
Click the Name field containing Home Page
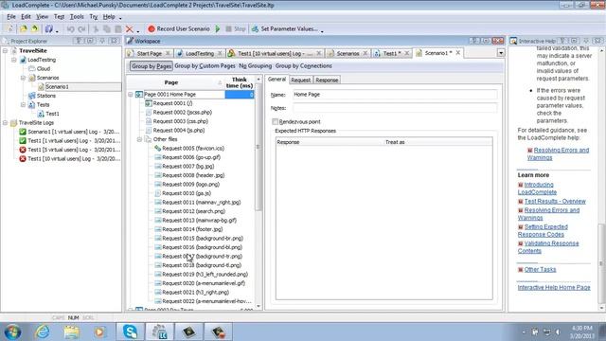395,95
